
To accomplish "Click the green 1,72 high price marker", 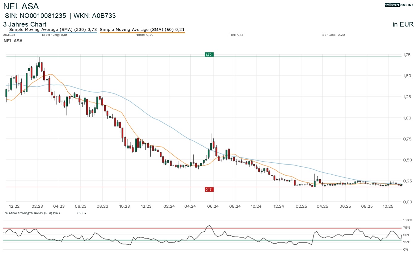I will coord(209,55).
